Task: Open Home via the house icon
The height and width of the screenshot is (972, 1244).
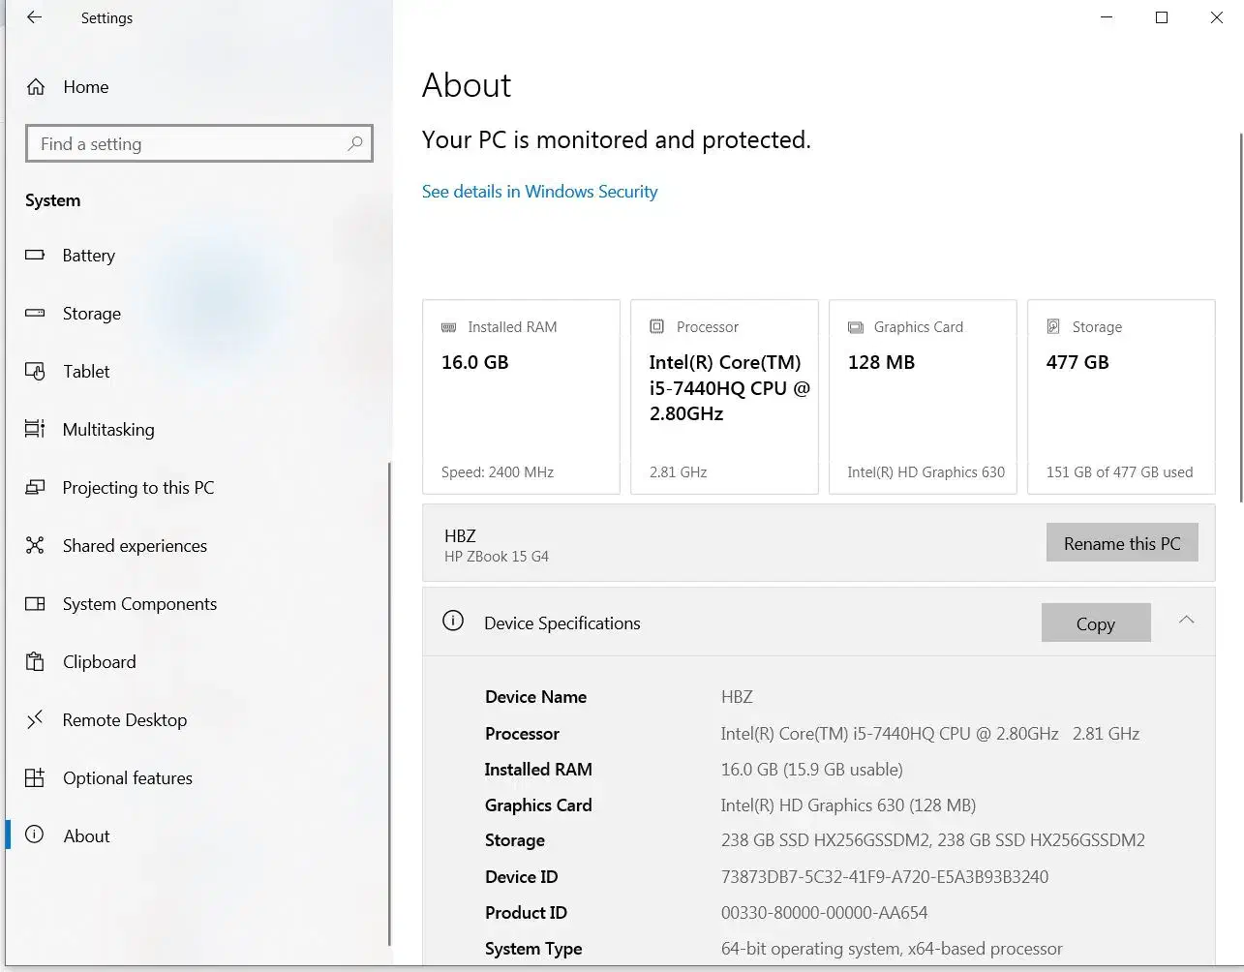Action: 36,87
